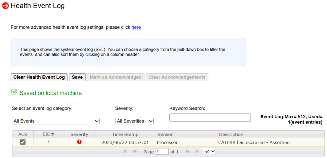Open the event log category dropdown
The image size is (327, 158).
click(56, 121)
